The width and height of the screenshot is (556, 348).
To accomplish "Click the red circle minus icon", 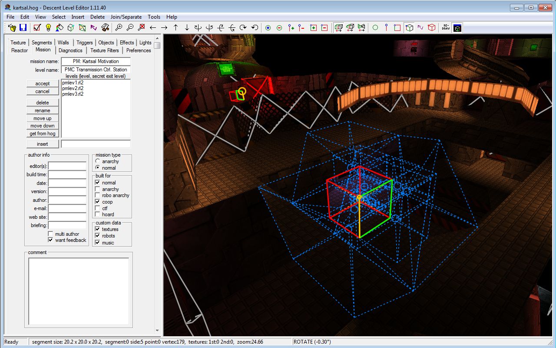I will point(279,28).
